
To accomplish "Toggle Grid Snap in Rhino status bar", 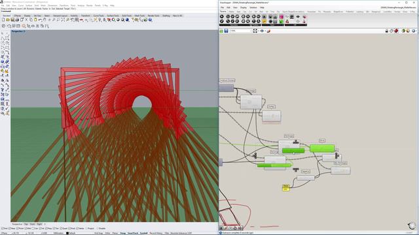I will tap(99, 233).
